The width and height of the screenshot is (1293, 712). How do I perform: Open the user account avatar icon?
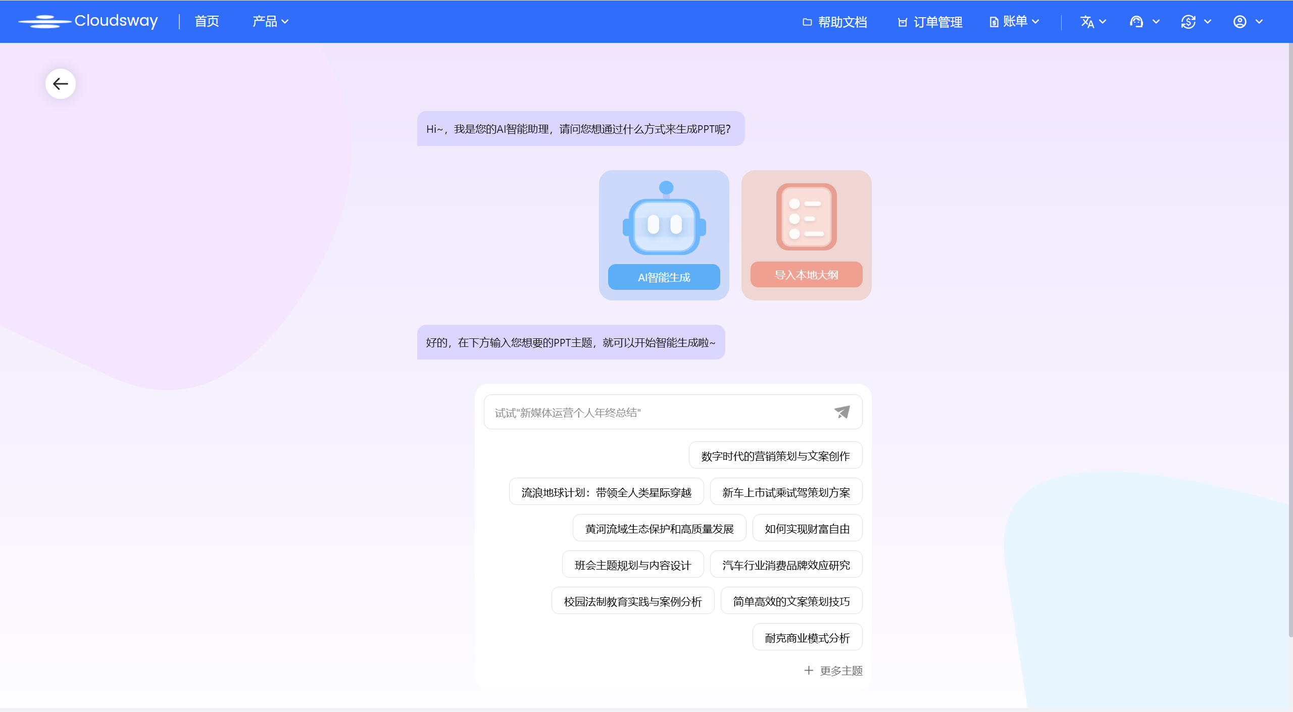1240,21
